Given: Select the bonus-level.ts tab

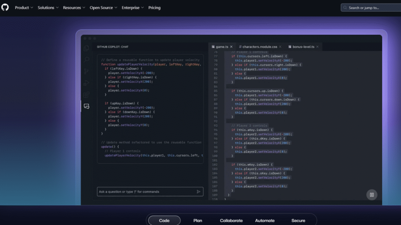Looking at the screenshot, I should (x=303, y=46).
